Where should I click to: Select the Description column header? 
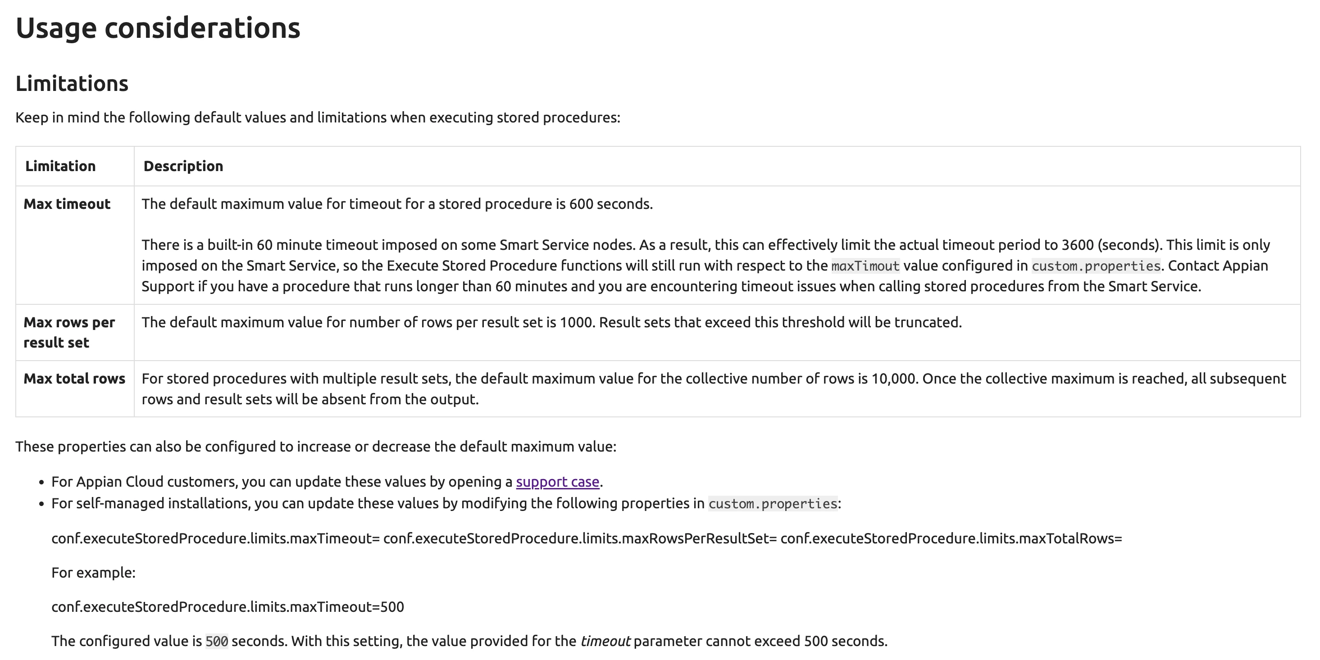(183, 166)
